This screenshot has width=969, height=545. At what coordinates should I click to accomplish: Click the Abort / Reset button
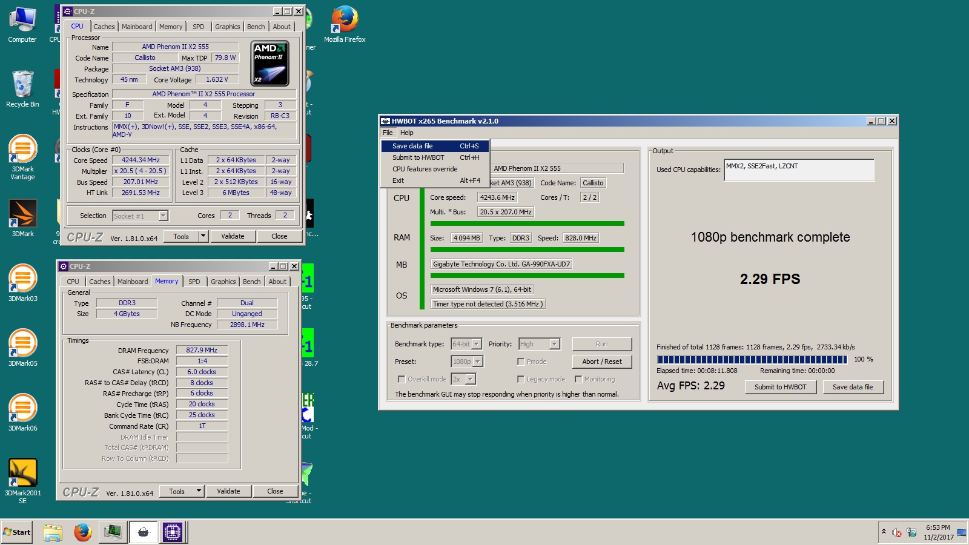pos(602,362)
